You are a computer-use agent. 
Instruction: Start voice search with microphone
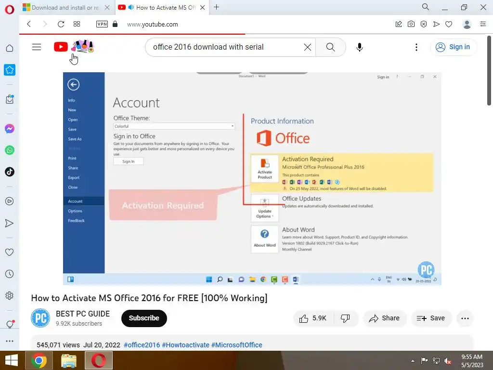359,47
